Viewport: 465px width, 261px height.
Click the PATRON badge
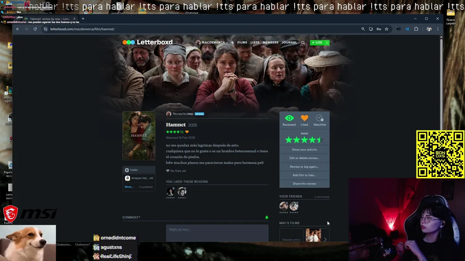199,114
